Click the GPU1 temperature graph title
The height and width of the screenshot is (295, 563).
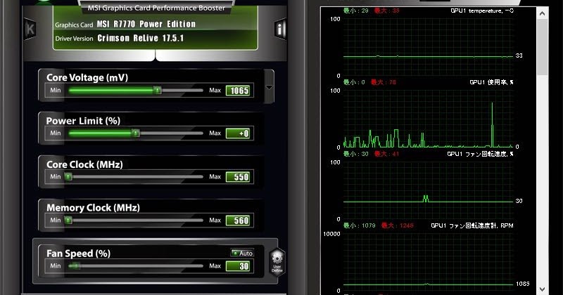pyautogui.click(x=482, y=11)
